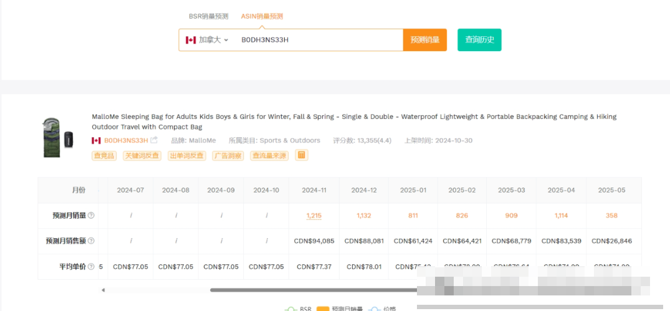Click the 2025-04 column header
The image size is (670, 311).
(x=561, y=190)
